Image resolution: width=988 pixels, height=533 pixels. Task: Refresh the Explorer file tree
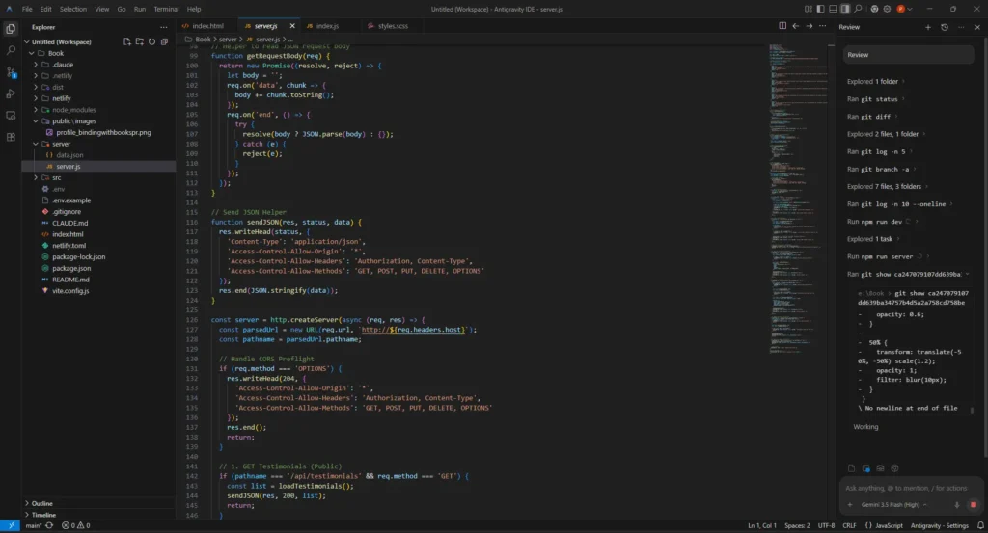click(151, 41)
